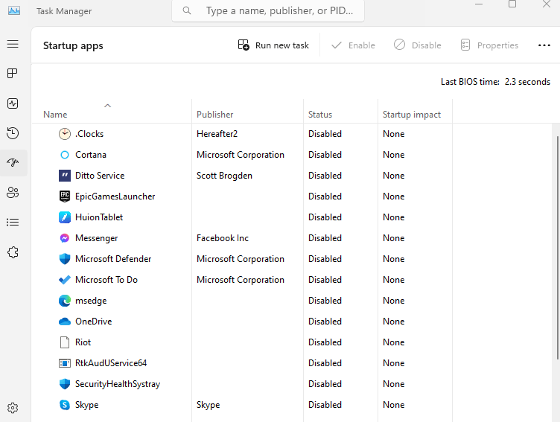Open the Services page in sidebar
This screenshot has width=560, height=422.
click(x=13, y=252)
